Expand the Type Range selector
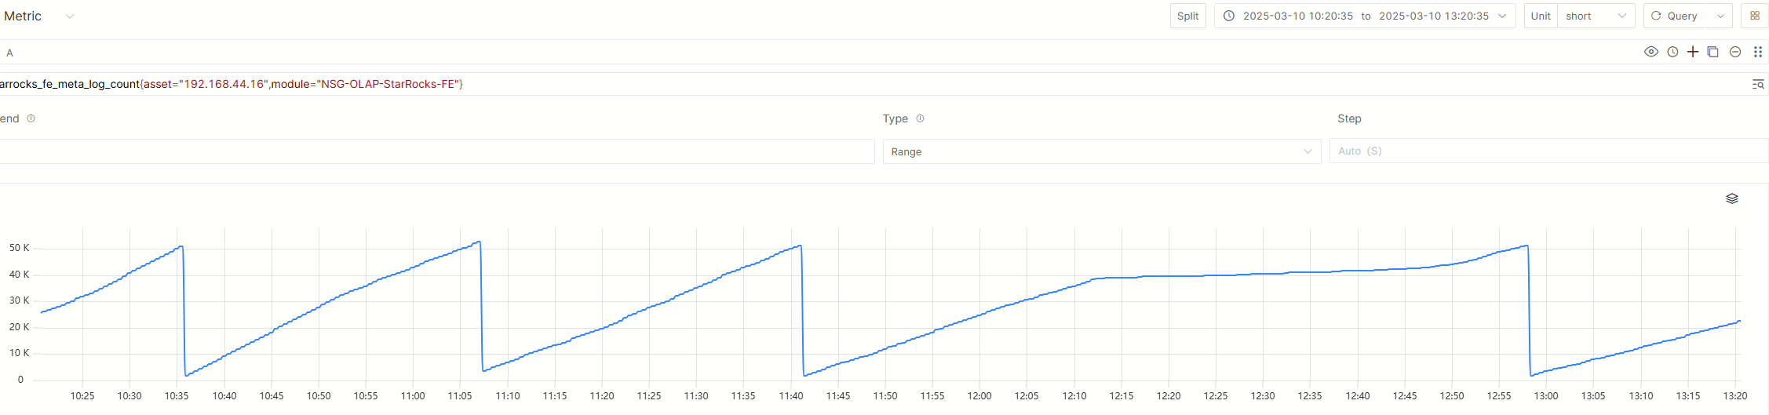The image size is (1769, 415). [1102, 151]
